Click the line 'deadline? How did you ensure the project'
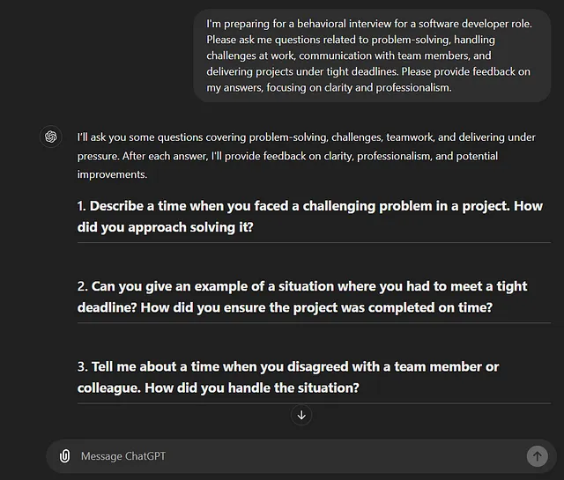Viewport: 564px width, 480px height. click(x=285, y=307)
